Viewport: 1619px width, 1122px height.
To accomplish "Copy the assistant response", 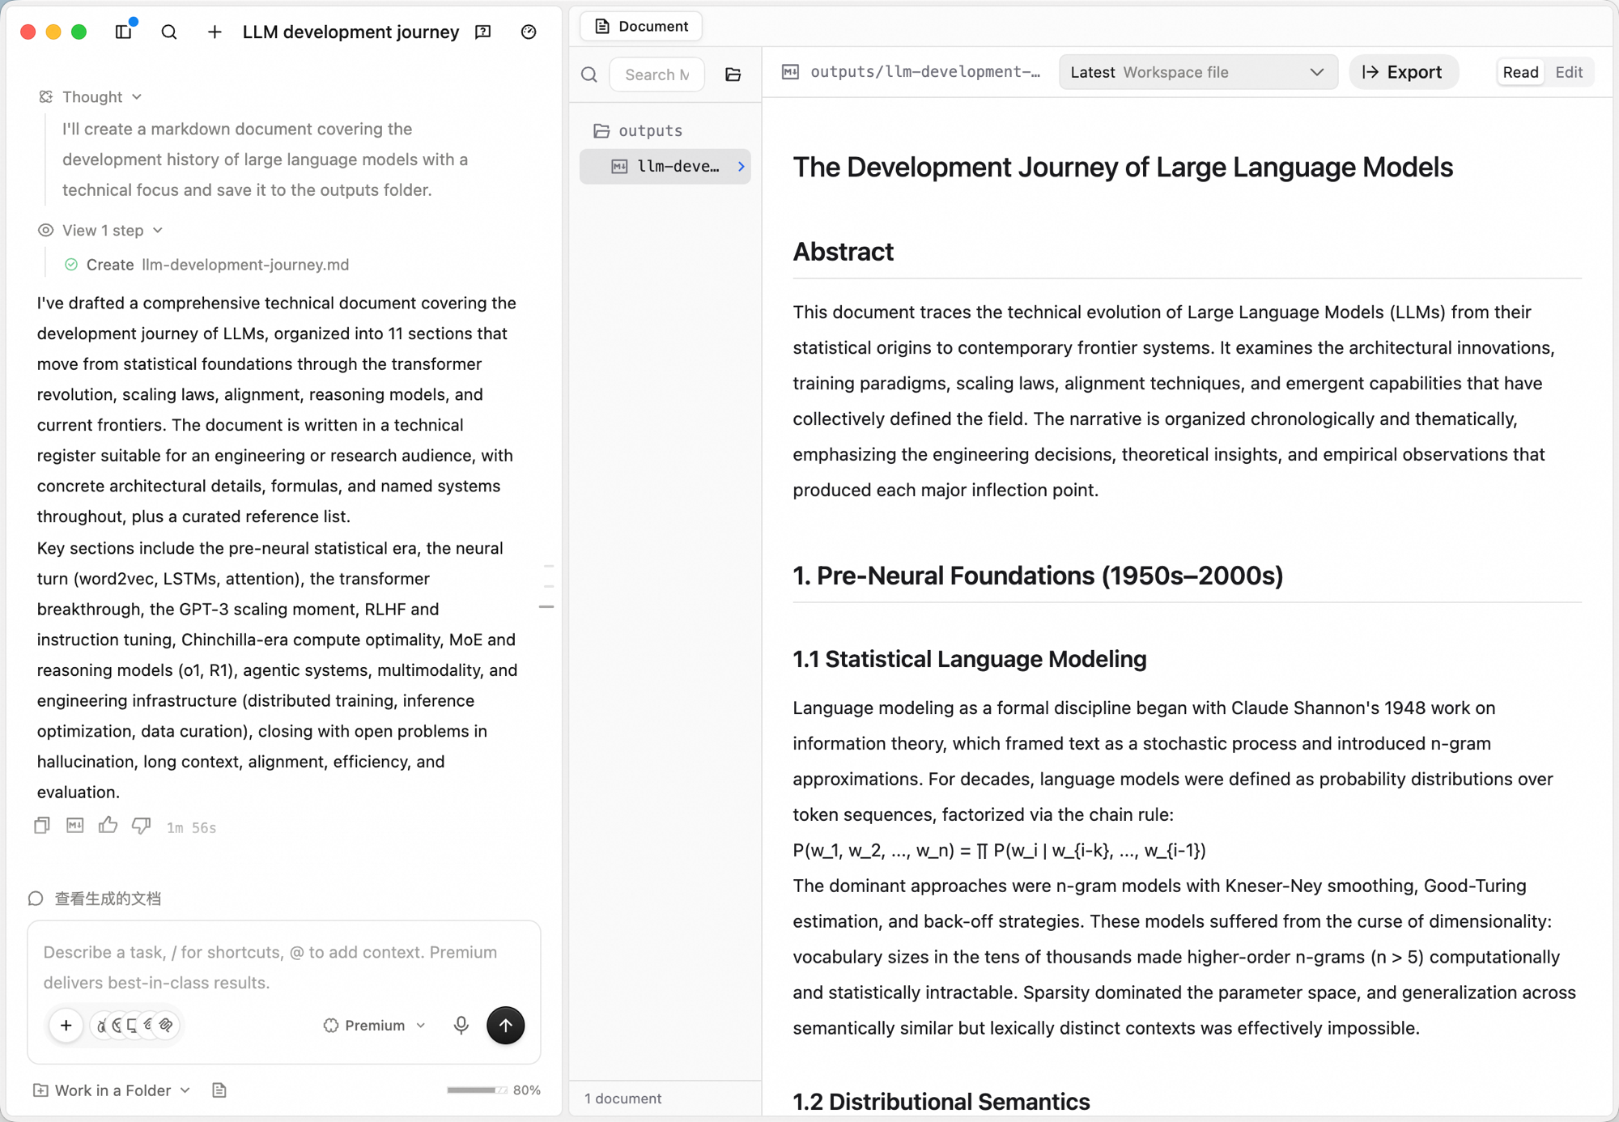I will coord(42,826).
